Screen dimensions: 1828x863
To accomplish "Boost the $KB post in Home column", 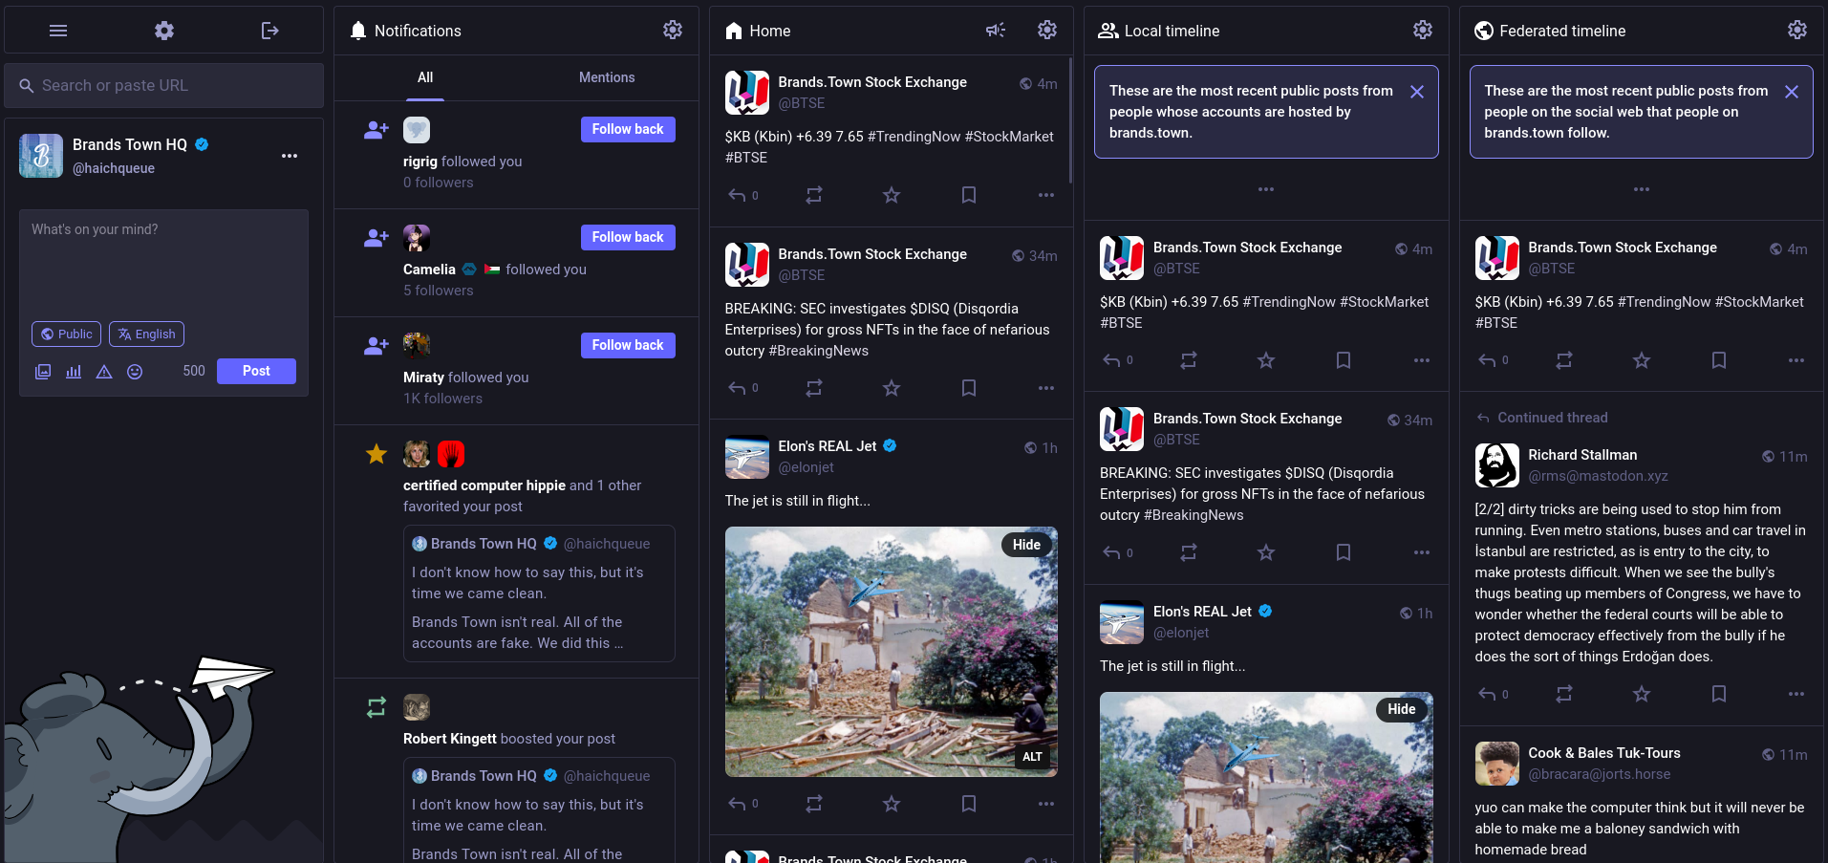I will 814,195.
